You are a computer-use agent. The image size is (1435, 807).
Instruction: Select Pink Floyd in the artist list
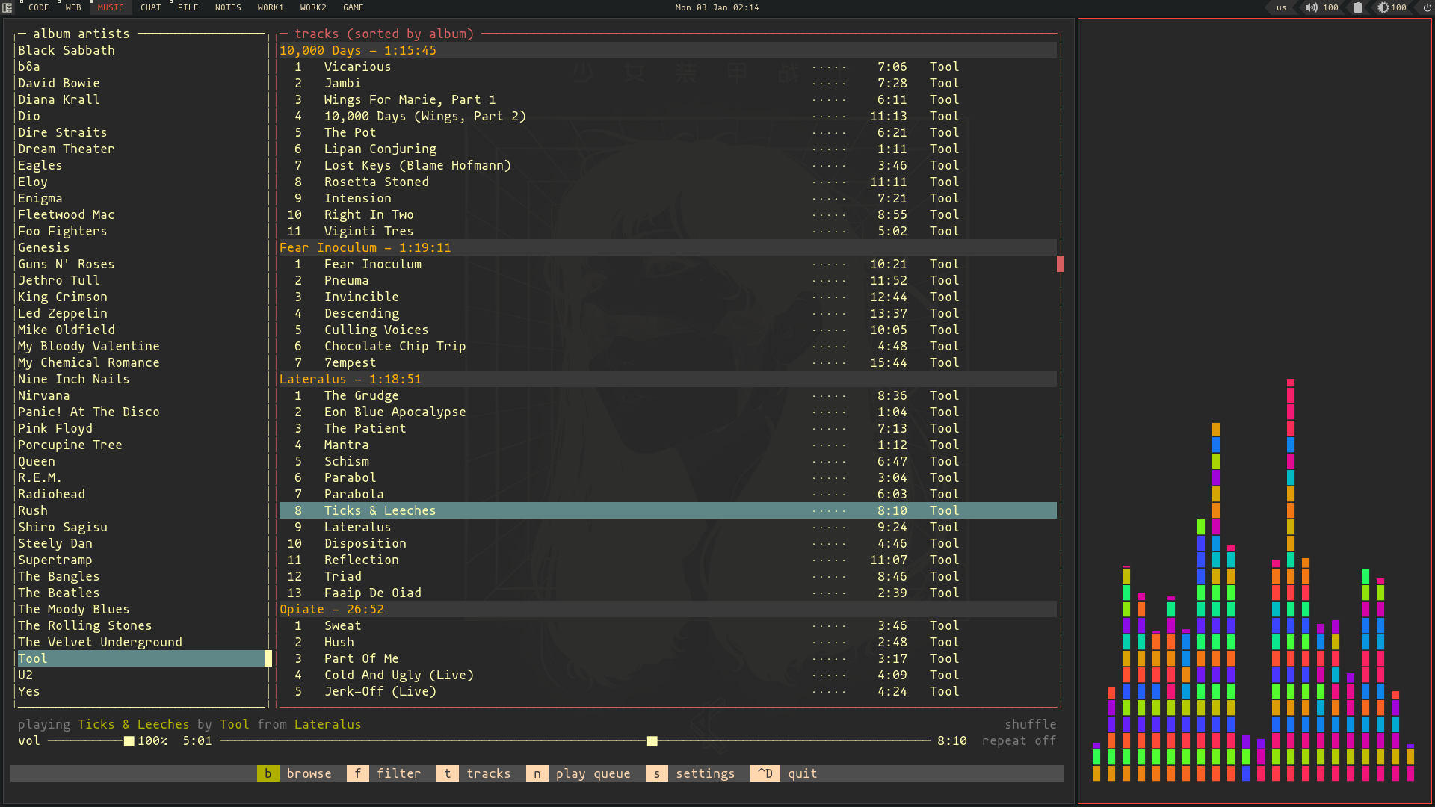click(x=55, y=427)
